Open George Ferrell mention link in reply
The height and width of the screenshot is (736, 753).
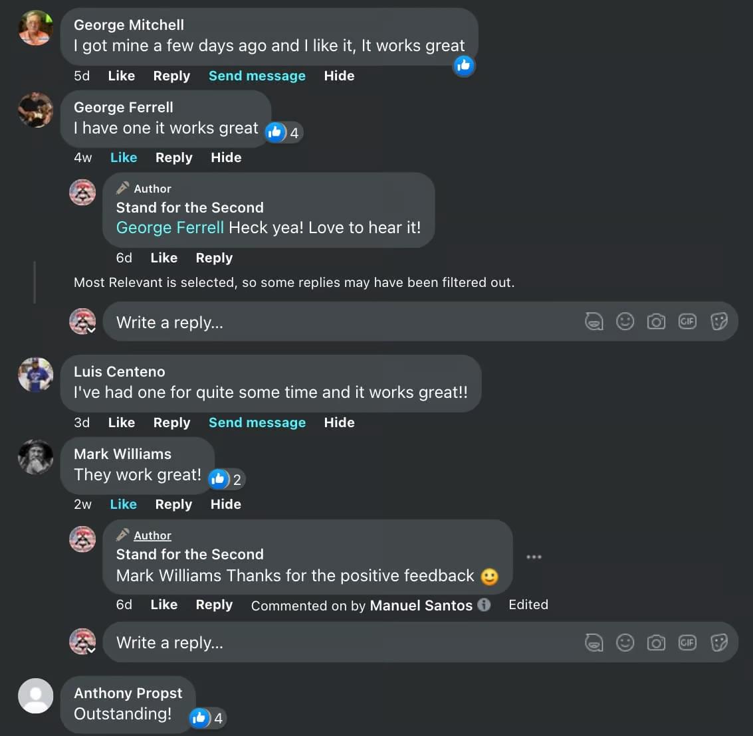point(169,228)
